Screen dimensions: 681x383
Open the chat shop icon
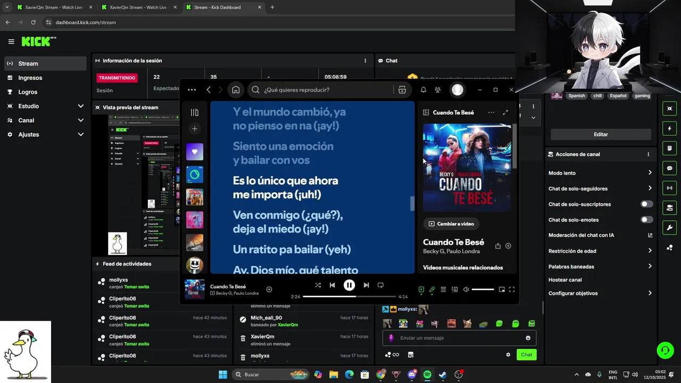[x=410, y=355]
